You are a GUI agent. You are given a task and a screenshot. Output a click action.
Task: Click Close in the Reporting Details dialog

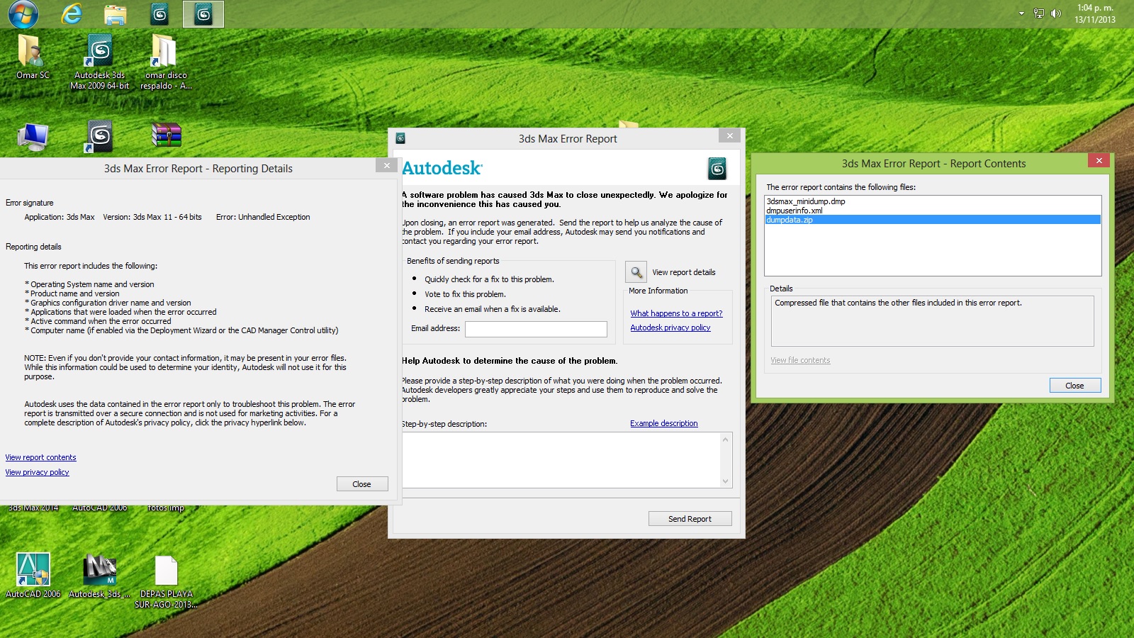361,484
